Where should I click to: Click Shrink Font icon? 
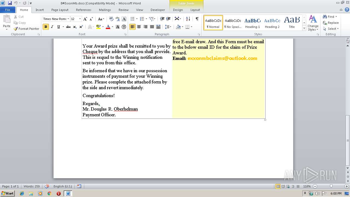pyautogui.click(x=91, y=19)
